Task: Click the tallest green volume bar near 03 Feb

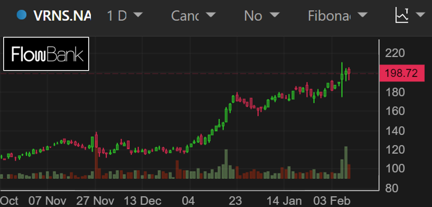Action: [346, 162]
